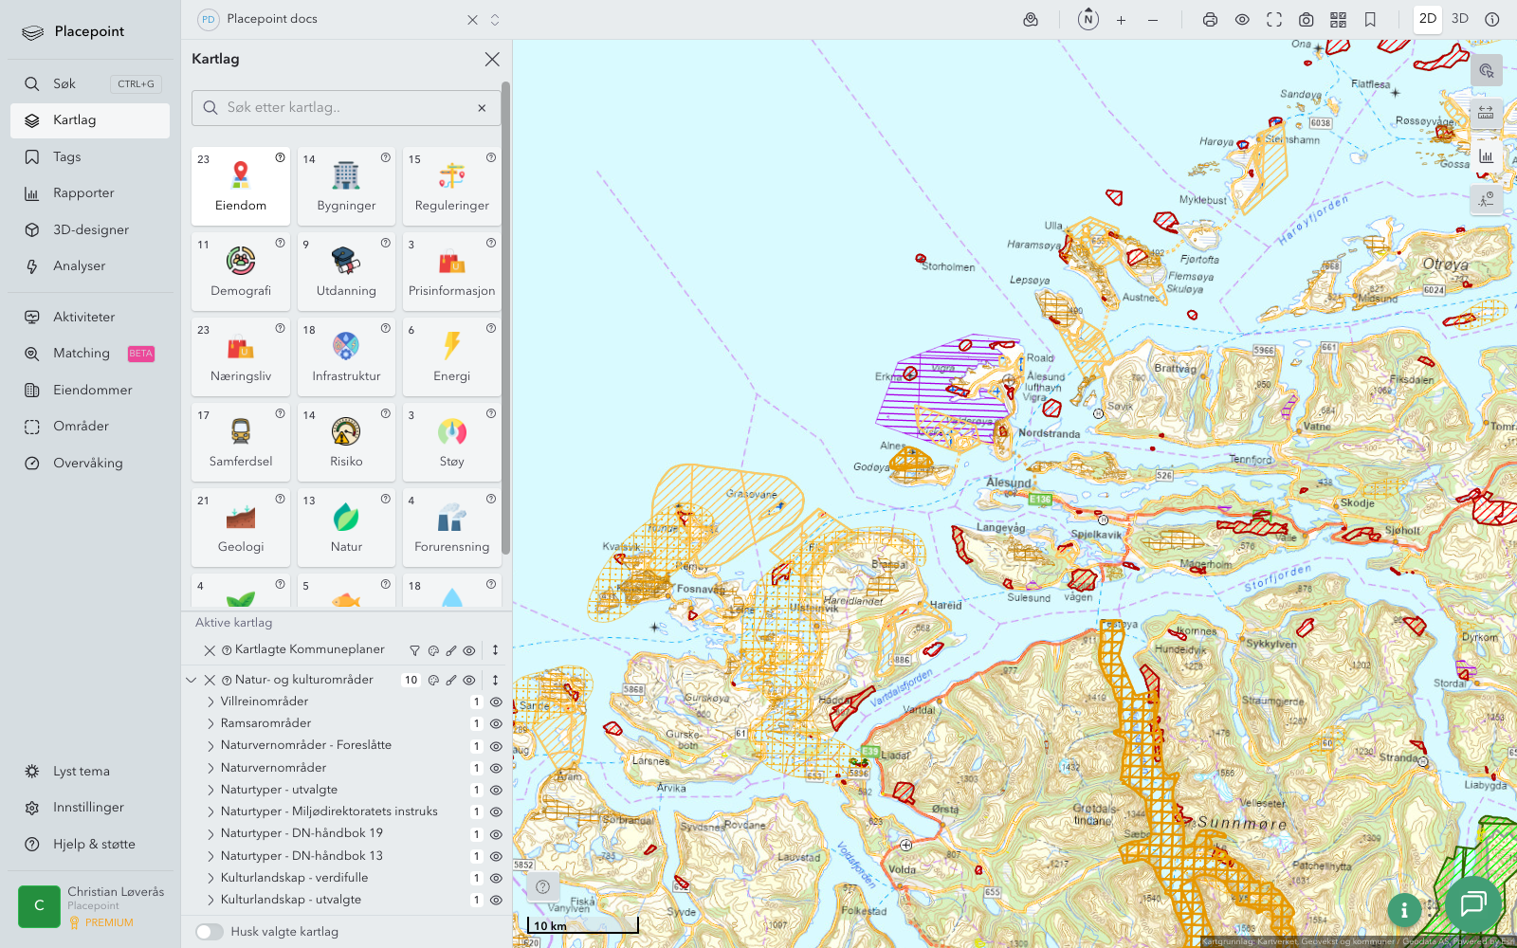Image resolution: width=1517 pixels, height=948 pixels.
Task: Hide the Ramsarområder sublayer
Action: click(496, 724)
